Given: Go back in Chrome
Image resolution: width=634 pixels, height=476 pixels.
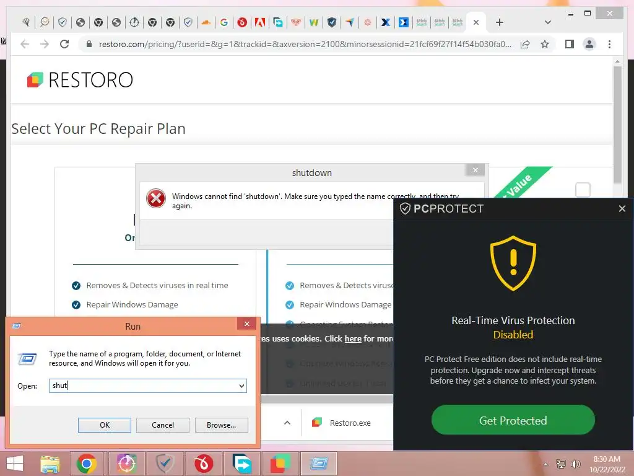Looking at the screenshot, I should click(25, 44).
